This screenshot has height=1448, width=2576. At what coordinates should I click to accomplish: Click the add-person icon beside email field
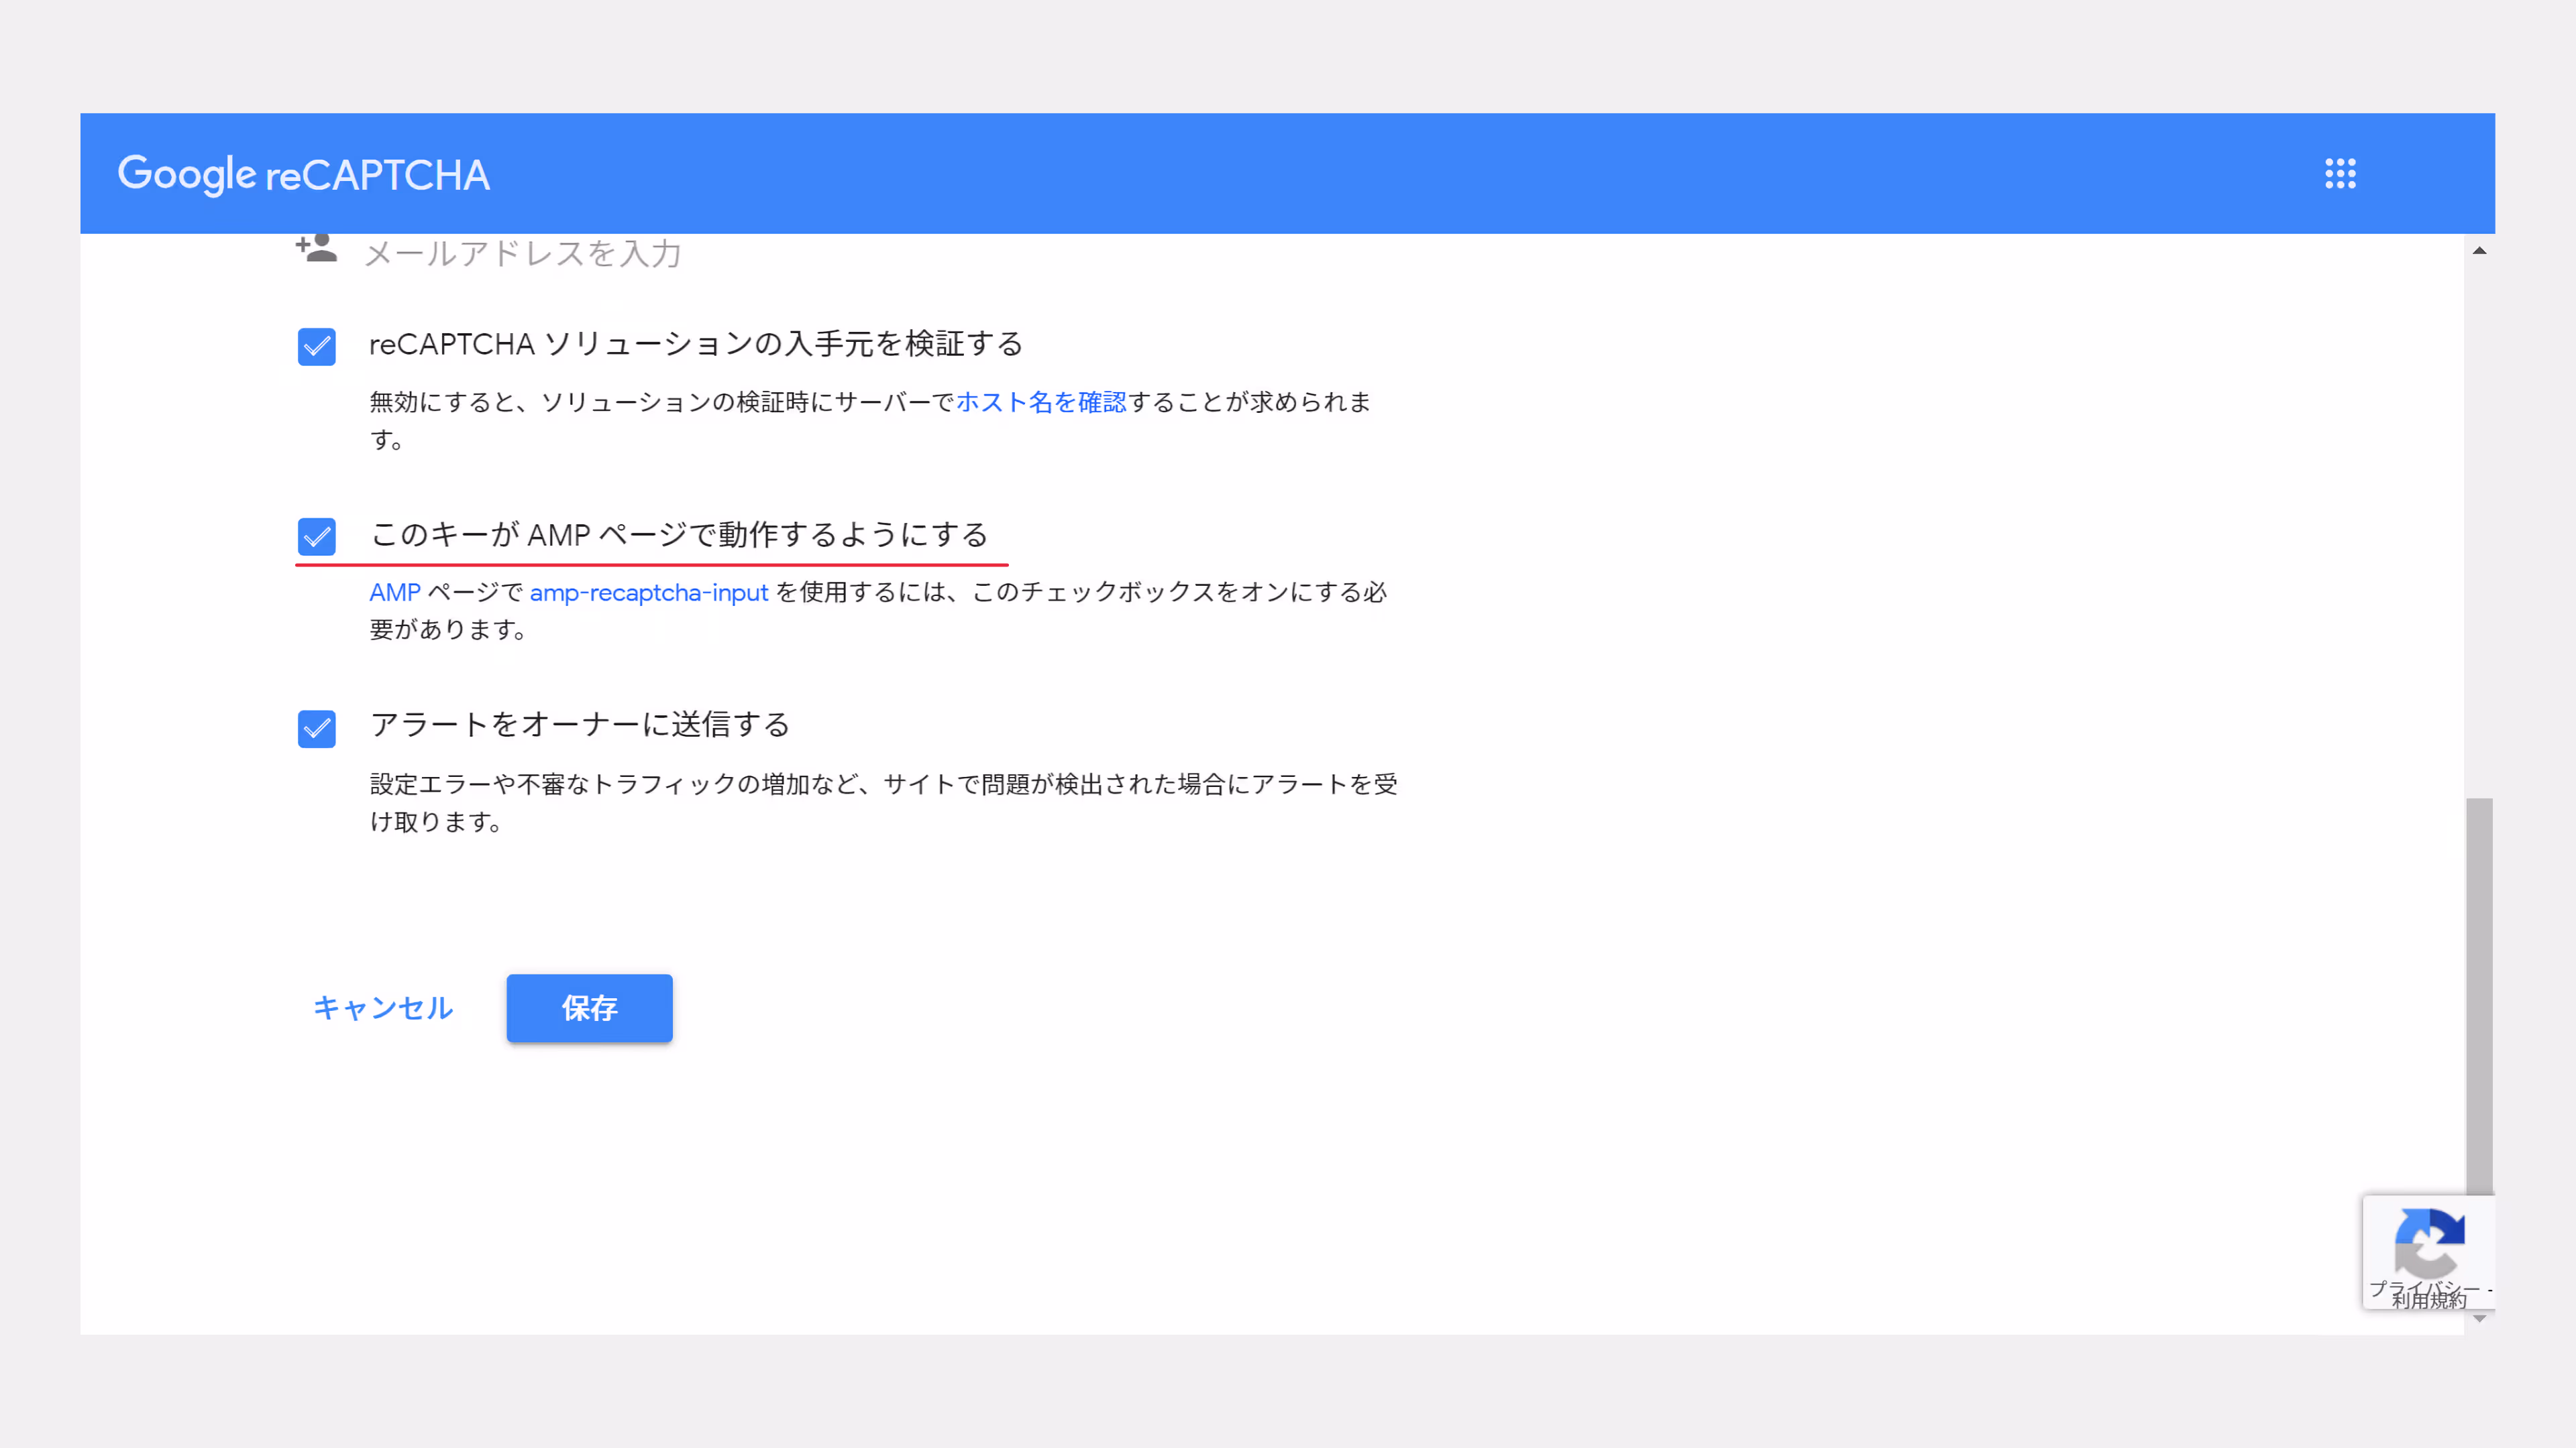(x=316, y=247)
